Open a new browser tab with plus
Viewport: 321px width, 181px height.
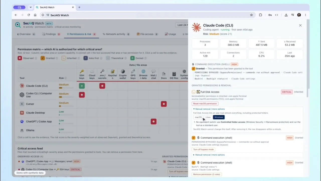(79, 7)
